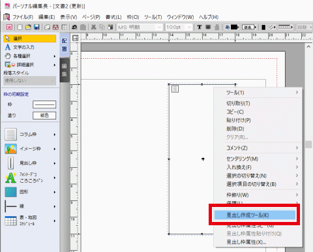Choose 見出し枠属性(X)... in the context menu

(258, 242)
